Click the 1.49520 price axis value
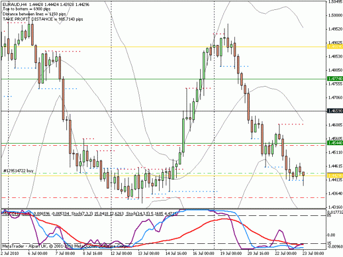The image size is (343, 257). [x=335, y=29]
